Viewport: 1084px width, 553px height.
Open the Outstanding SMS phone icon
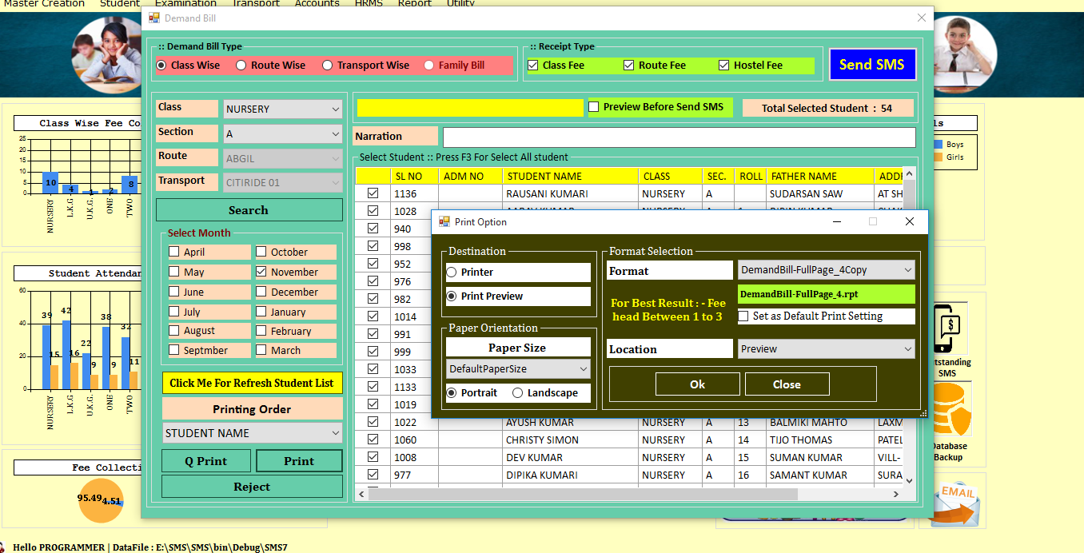948,329
